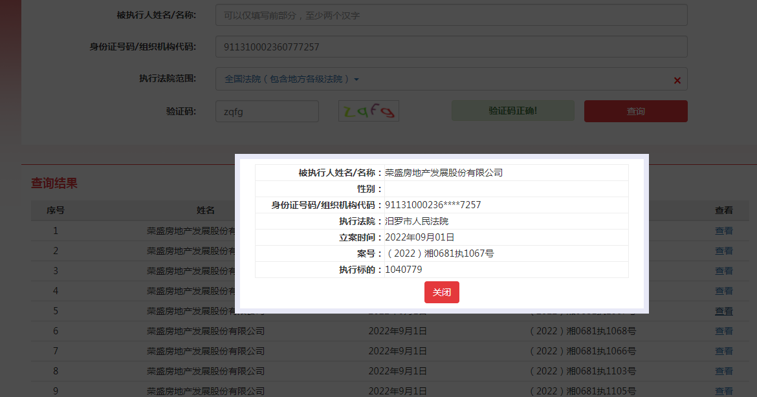The height and width of the screenshot is (397, 757).
Task: Open 查看 link for row 7
Action: click(724, 351)
